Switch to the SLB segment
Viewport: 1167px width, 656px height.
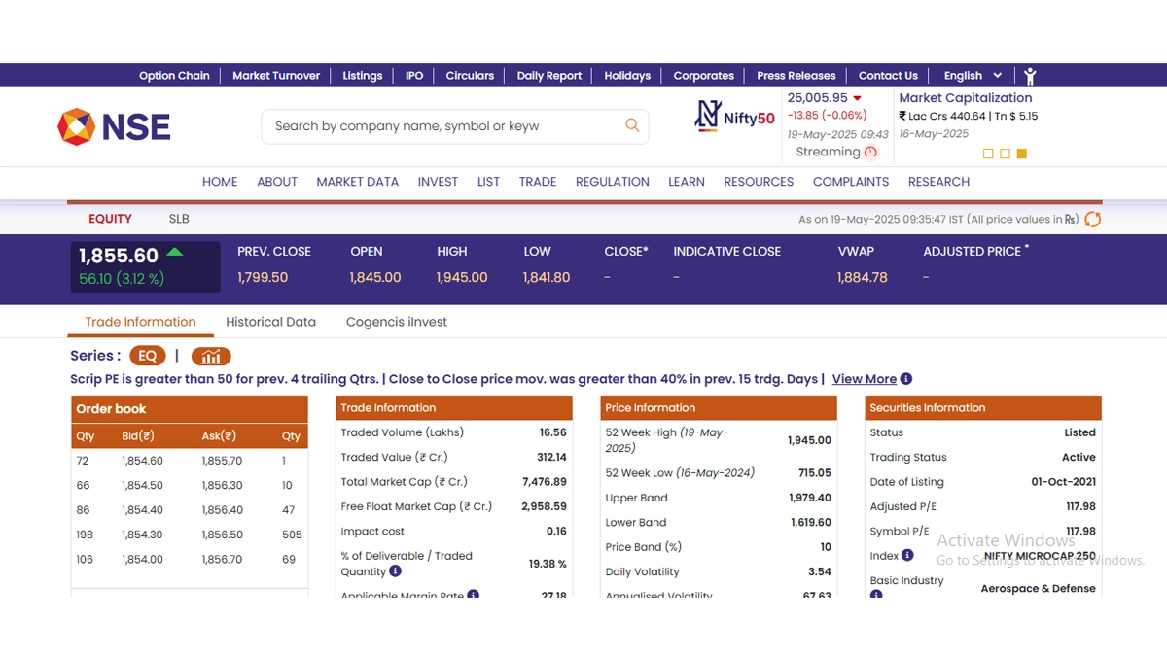pos(179,219)
